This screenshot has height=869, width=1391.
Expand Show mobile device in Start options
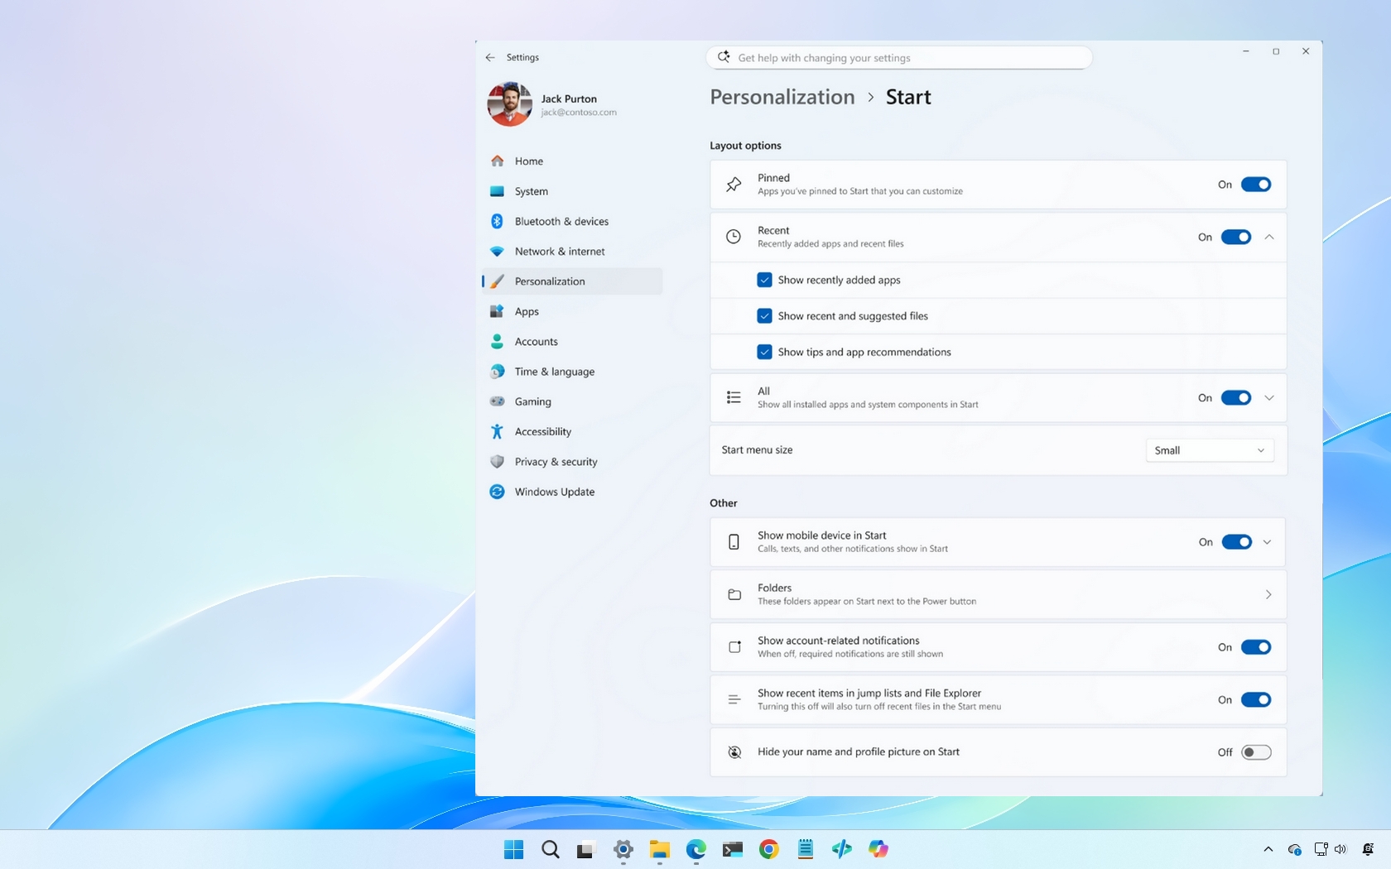pos(1268,542)
